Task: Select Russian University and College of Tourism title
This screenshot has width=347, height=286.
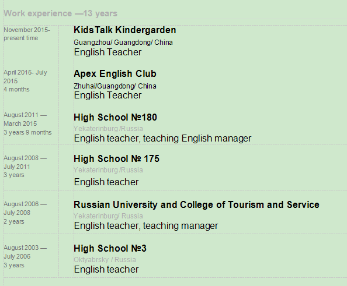Action: click(x=196, y=205)
